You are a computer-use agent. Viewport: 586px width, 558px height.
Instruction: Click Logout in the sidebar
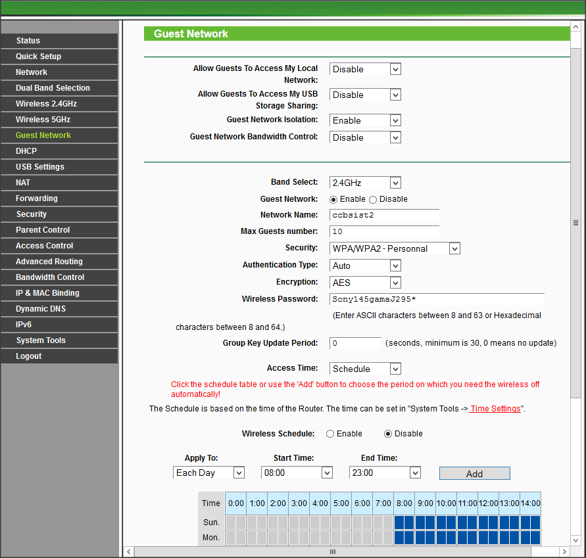pyautogui.click(x=29, y=356)
